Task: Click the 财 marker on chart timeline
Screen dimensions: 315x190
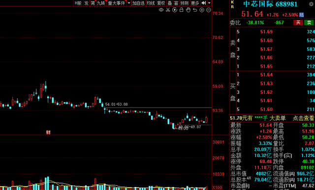Action: pos(48,132)
